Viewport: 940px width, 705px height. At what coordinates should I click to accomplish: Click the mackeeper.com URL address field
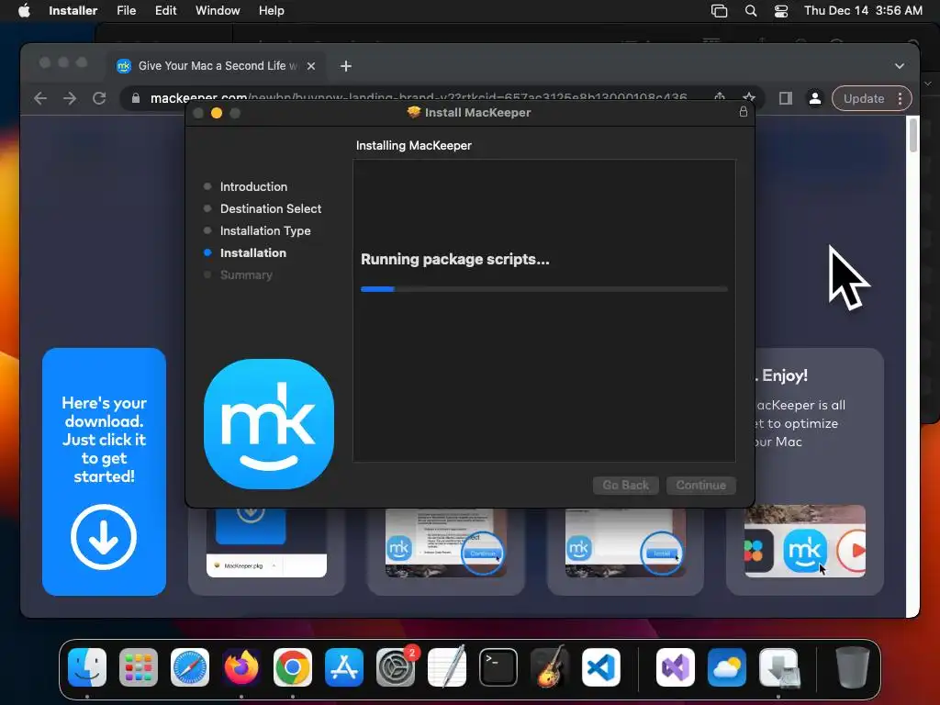(418, 97)
